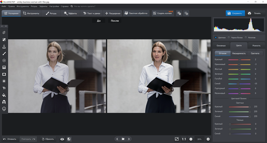Select the paint bucket fill tool
The image size is (267, 143).
click(4, 95)
